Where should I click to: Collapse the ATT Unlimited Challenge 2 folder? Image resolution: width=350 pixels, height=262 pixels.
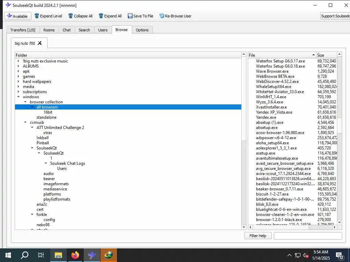[32, 128]
